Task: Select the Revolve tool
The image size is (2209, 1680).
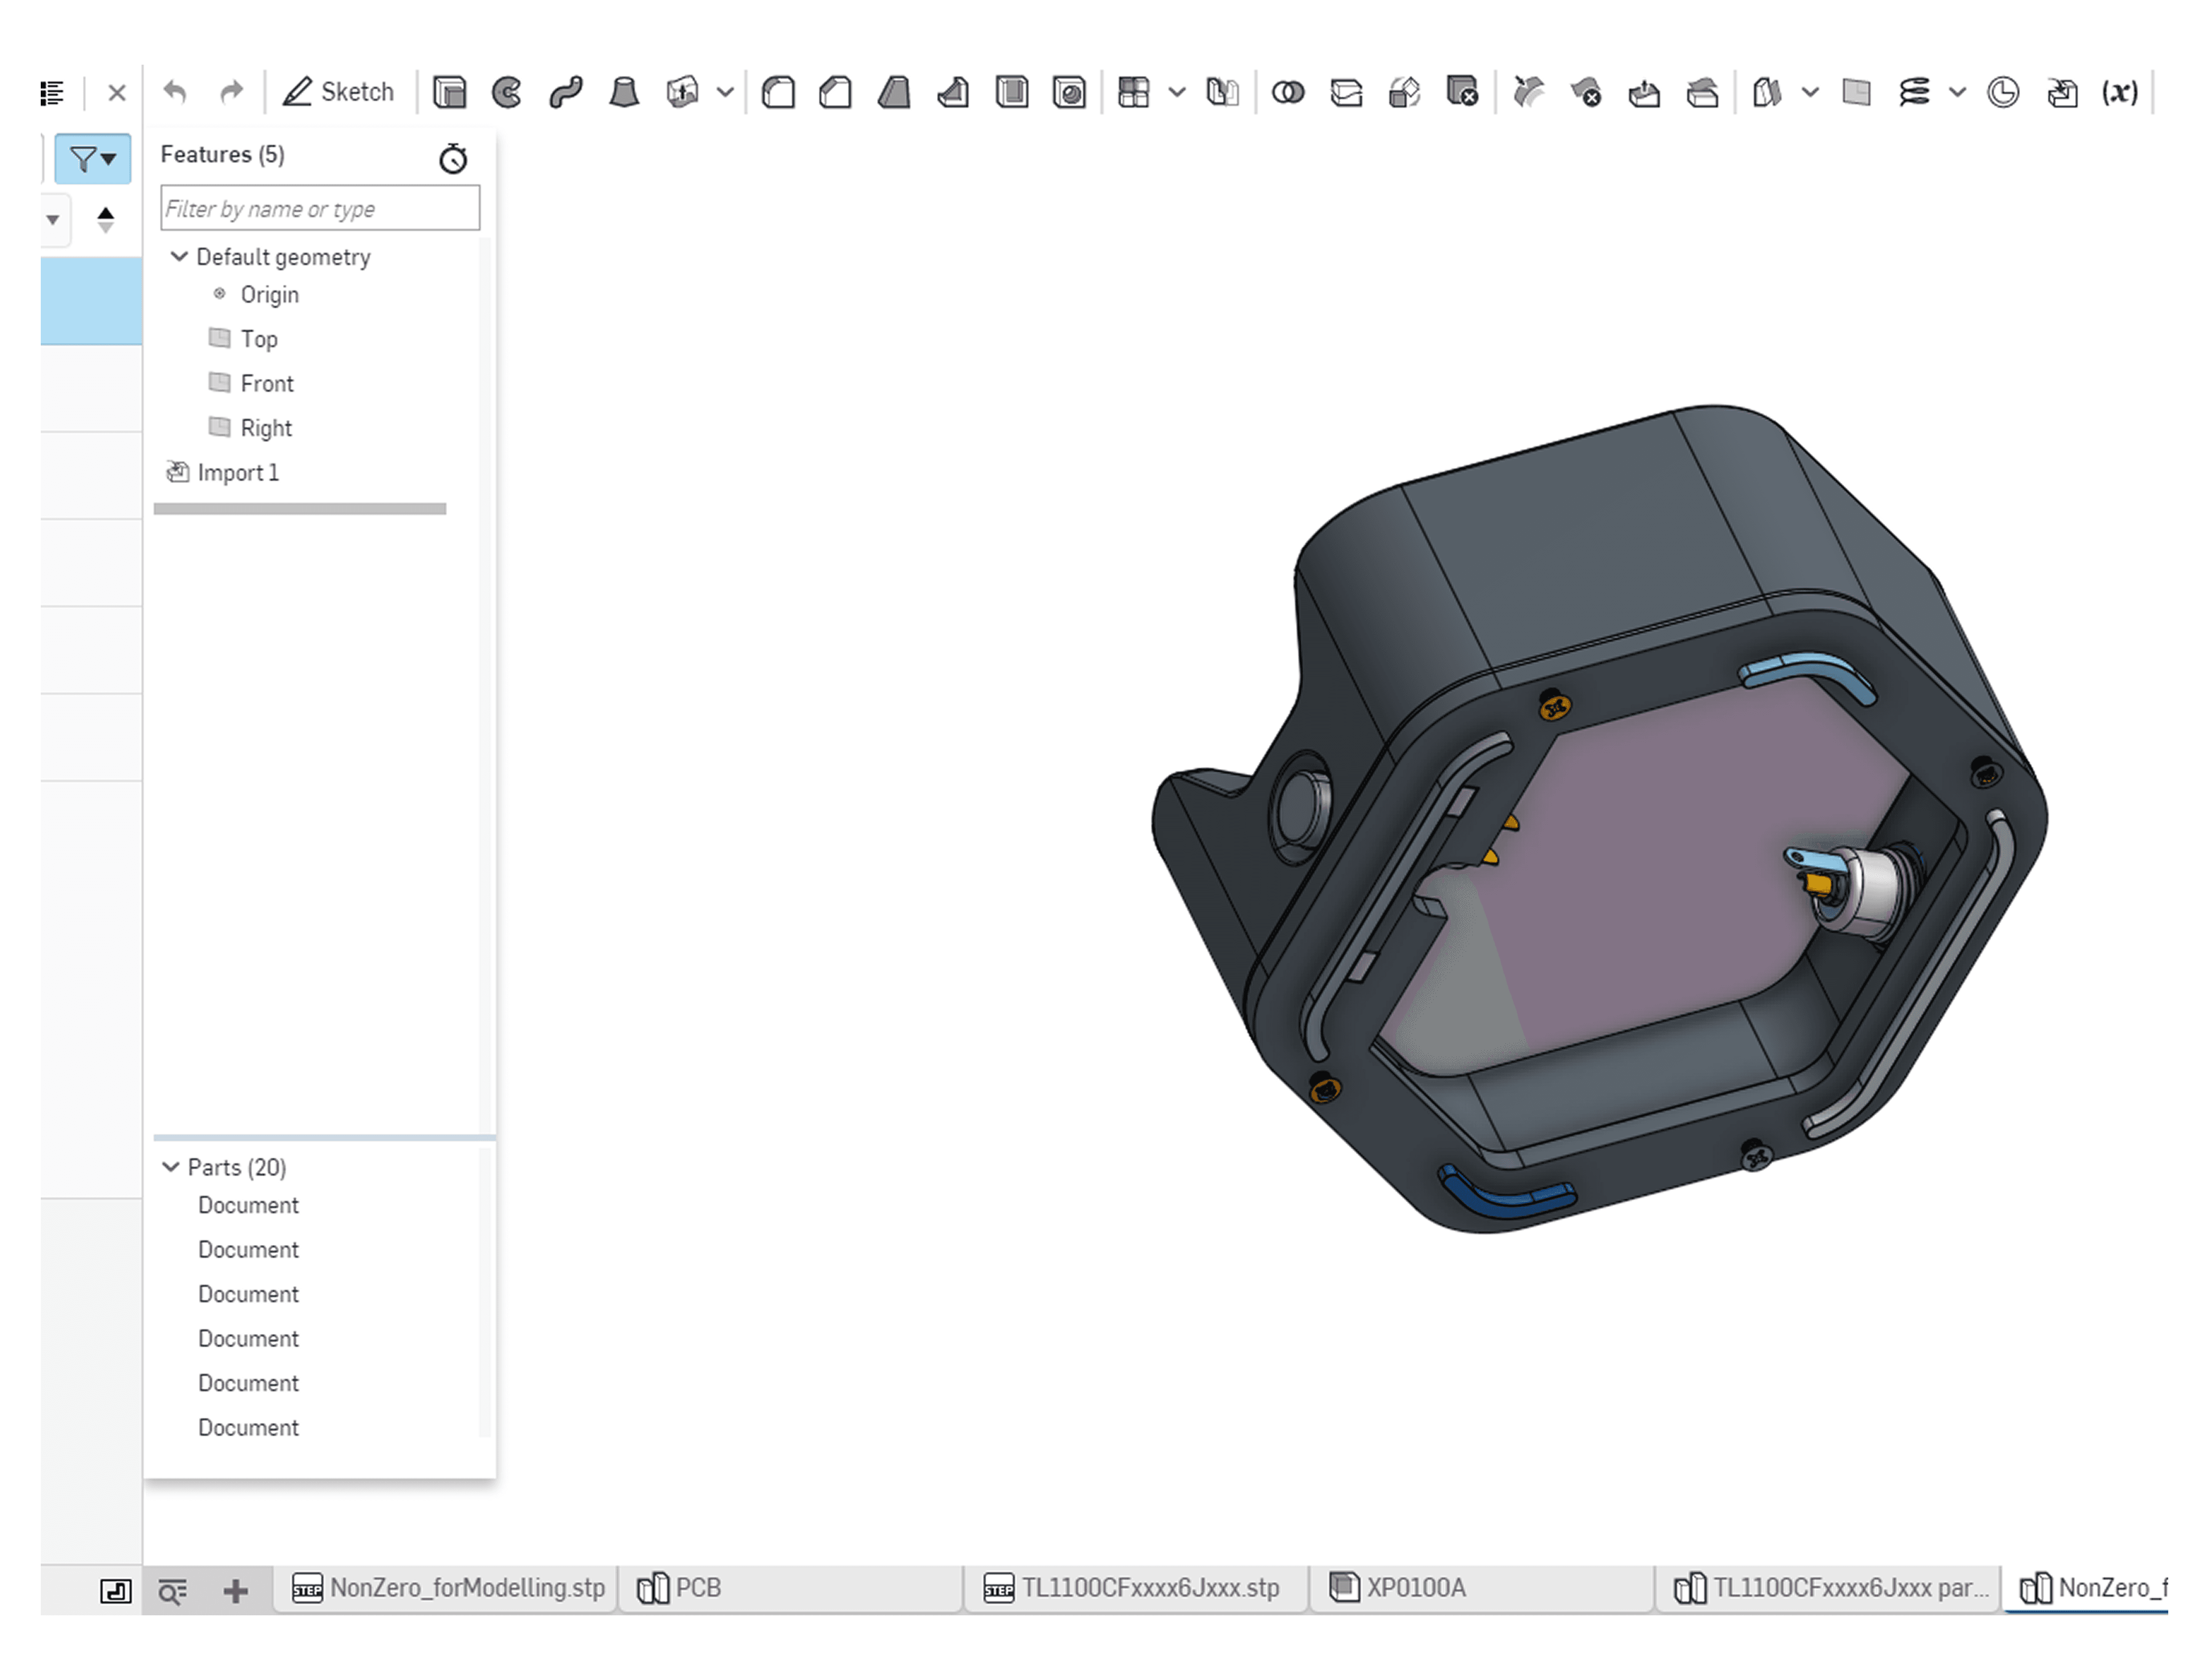Action: pos(507,92)
